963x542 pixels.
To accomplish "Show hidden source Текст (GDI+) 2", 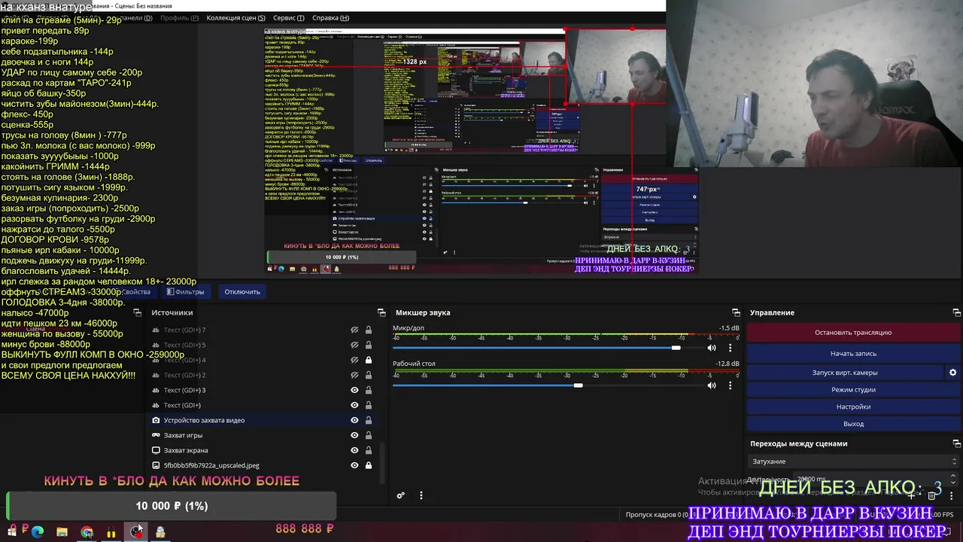I will [354, 375].
